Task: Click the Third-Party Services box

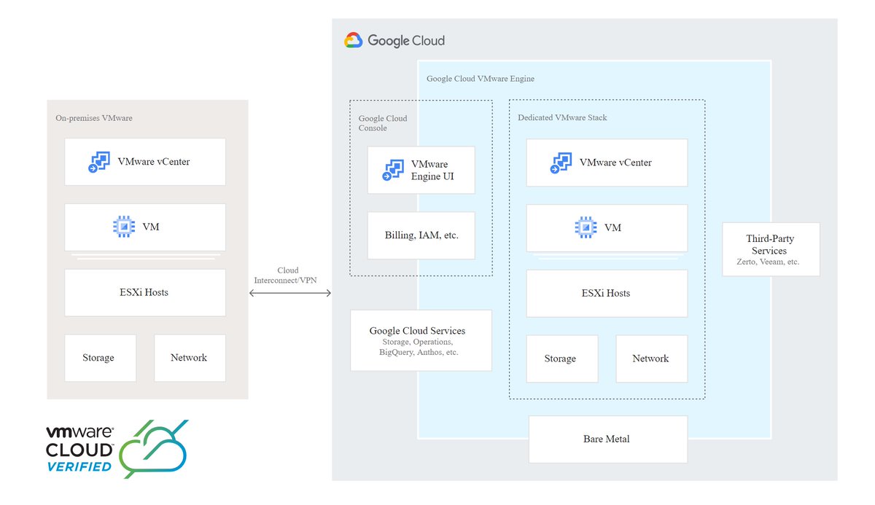Action: [x=771, y=249]
